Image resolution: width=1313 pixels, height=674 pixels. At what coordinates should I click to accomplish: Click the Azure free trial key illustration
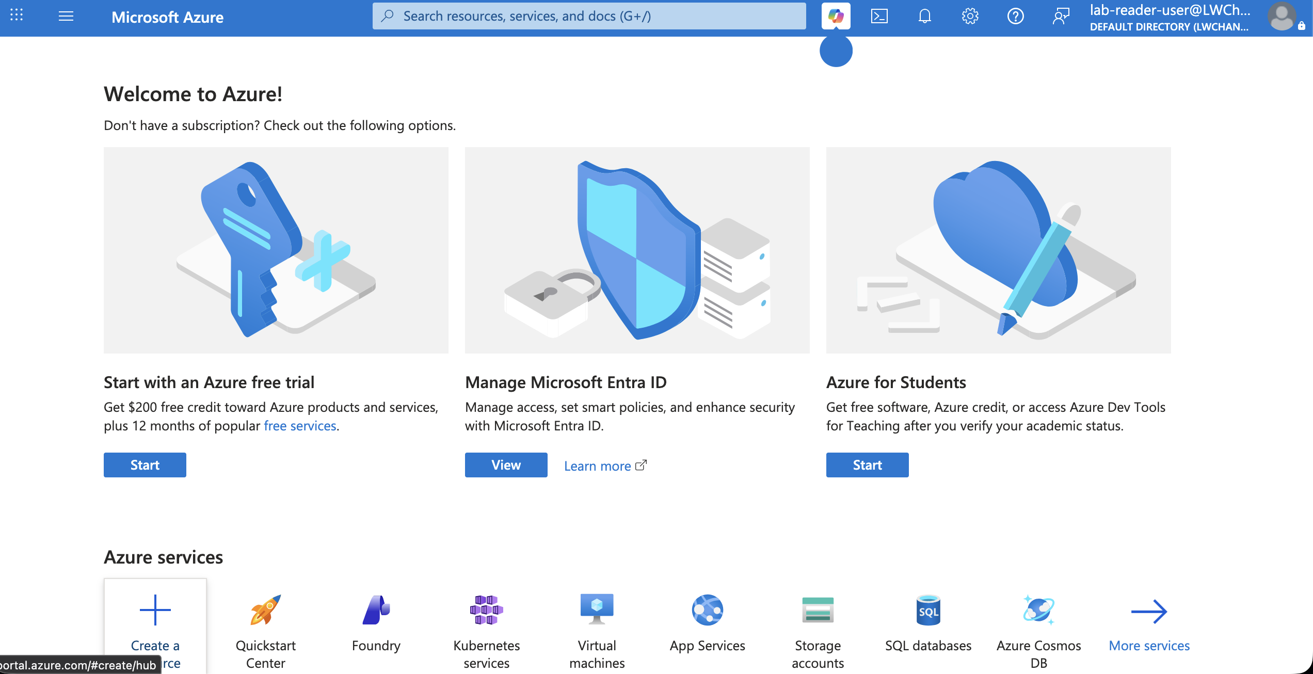(x=276, y=250)
